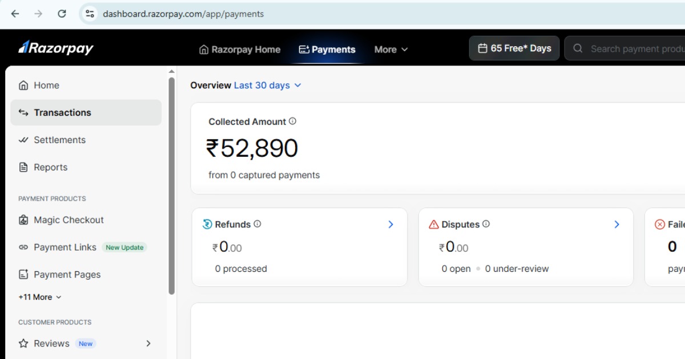Expand the More menu in top bar
The image size is (685, 359).
391,50
